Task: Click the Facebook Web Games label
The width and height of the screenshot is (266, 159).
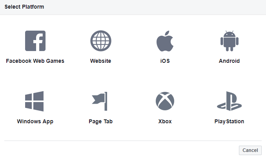Action: click(x=35, y=61)
